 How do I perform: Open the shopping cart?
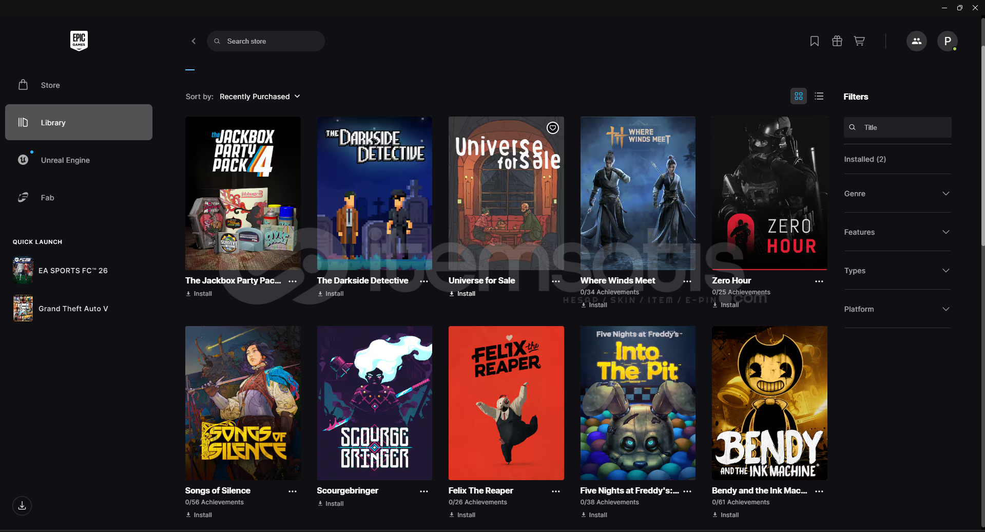point(859,41)
